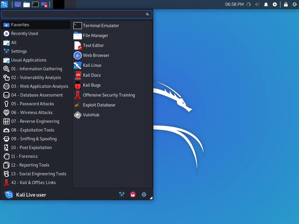Click Show Desktop icon in top panel
299x224 pixels.
[18, 4]
